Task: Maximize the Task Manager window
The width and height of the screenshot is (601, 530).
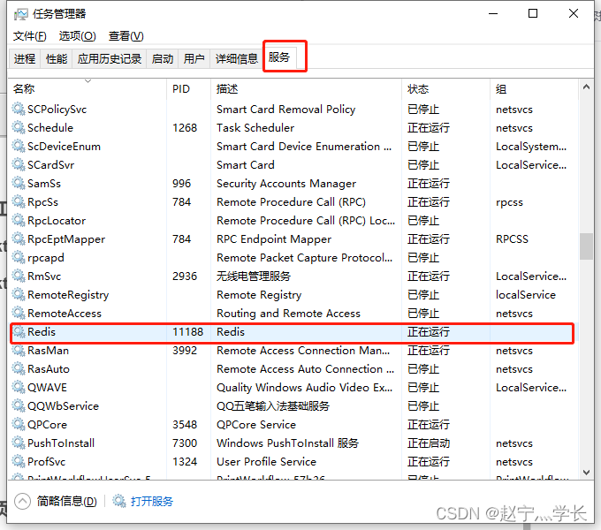Action: [x=533, y=14]
